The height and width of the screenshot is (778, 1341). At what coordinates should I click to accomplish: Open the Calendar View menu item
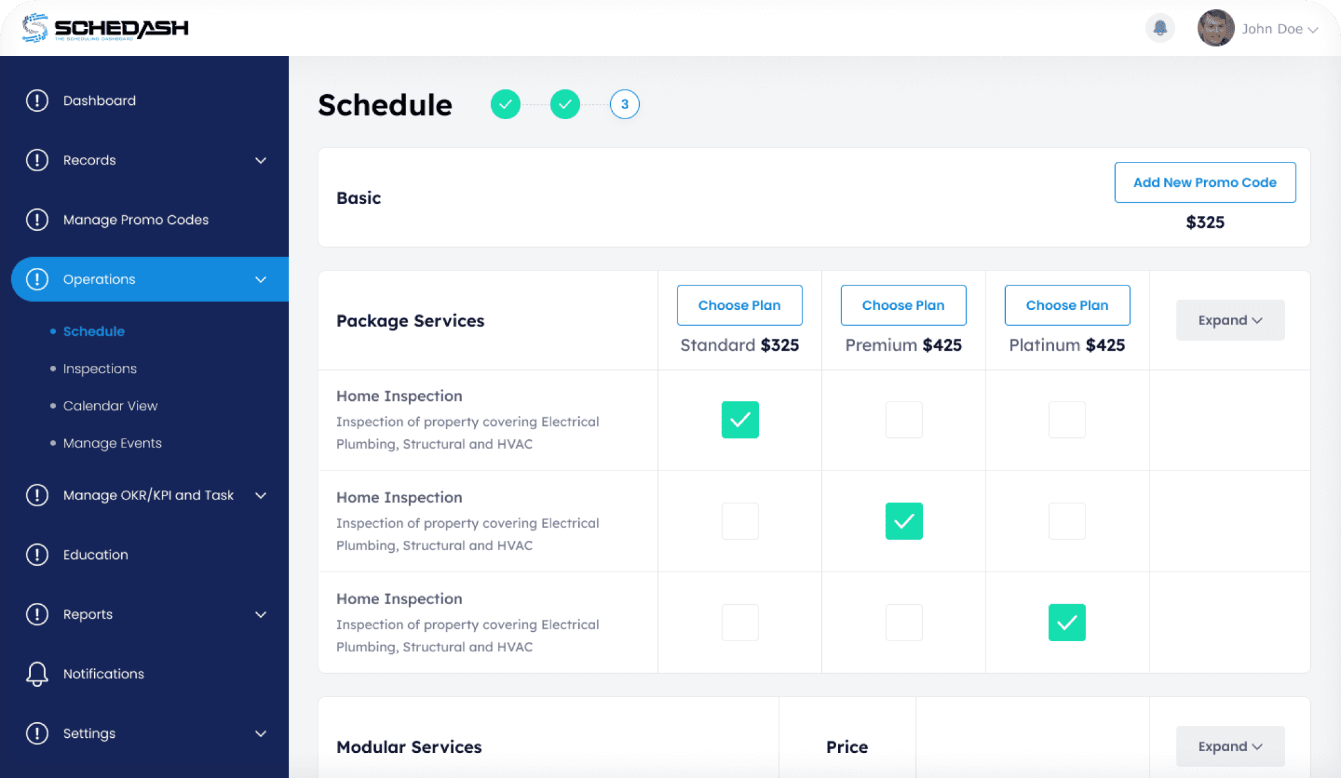pyautogui.click(x=109, y=406)
